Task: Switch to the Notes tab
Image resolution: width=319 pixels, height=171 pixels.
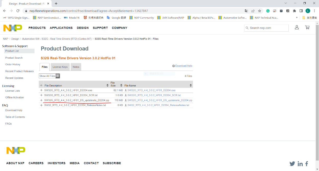Action: (x=76, y=67)
